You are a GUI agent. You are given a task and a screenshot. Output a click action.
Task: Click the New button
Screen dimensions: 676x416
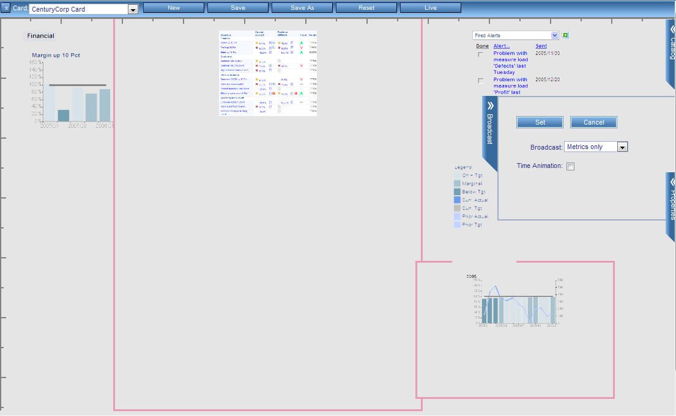pos(174,8)
